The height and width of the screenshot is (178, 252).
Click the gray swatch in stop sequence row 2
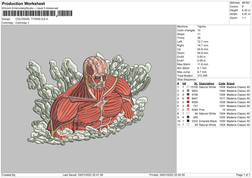tap(188, 91)
